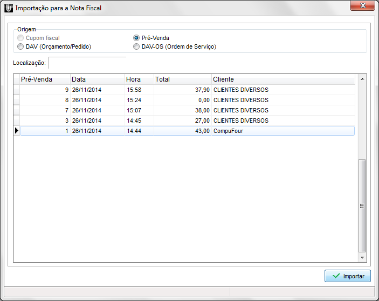Sort by the Pré-Venda column header
Viewport: 379px width, 301px height.
[x=44, y=79]
